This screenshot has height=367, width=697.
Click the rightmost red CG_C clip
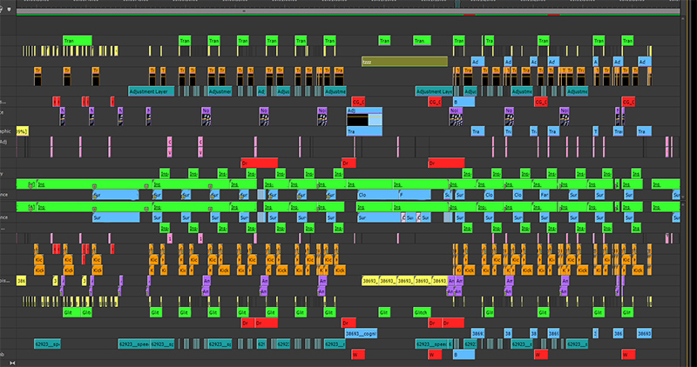628,102
